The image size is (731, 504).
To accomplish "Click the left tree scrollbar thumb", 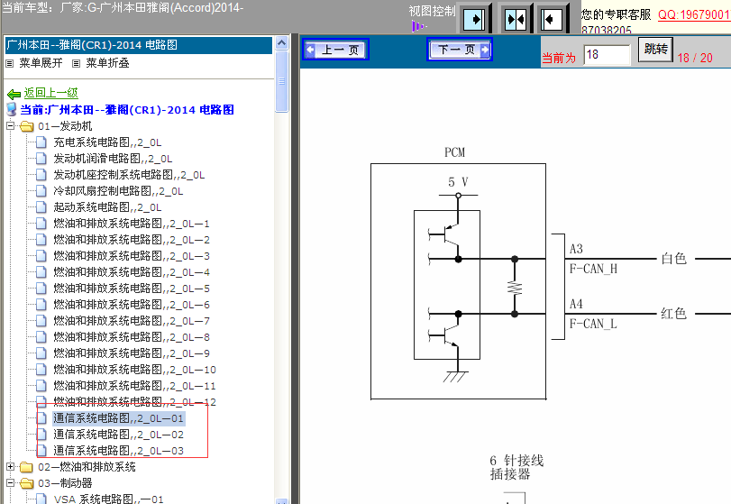I will point(281,82).
